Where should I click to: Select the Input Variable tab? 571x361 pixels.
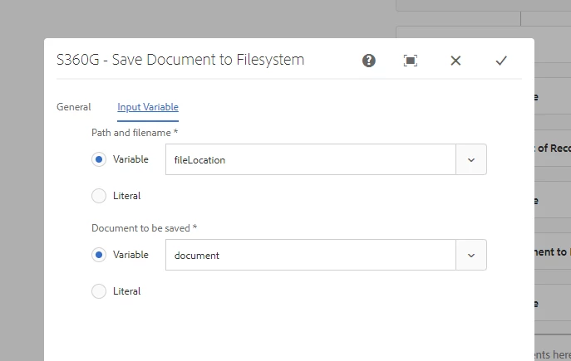tap(148, 107)
